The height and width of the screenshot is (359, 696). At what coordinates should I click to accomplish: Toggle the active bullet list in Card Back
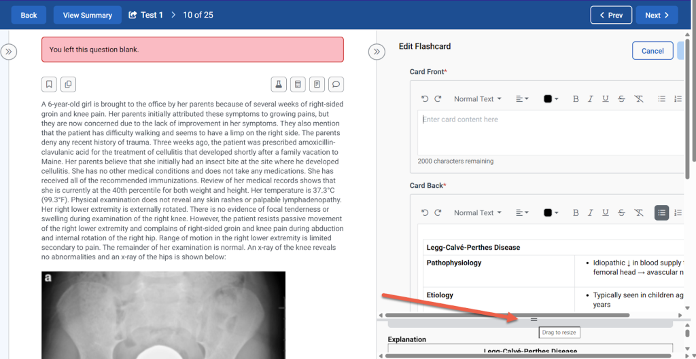(661, 213)
